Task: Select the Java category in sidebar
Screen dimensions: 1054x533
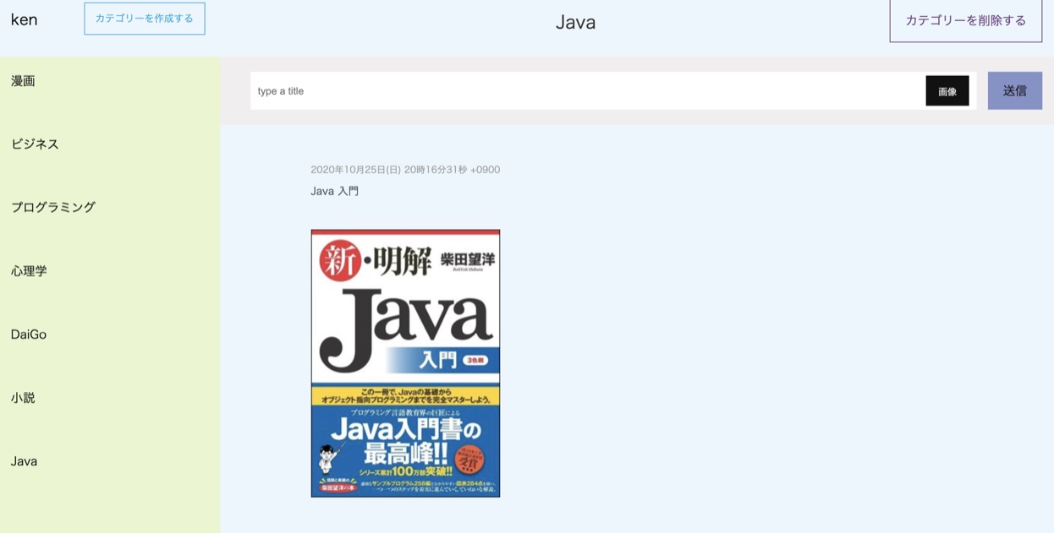Action: [24, 461]
